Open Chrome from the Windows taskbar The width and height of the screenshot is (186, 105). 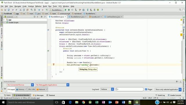click(x=83, y=102)
